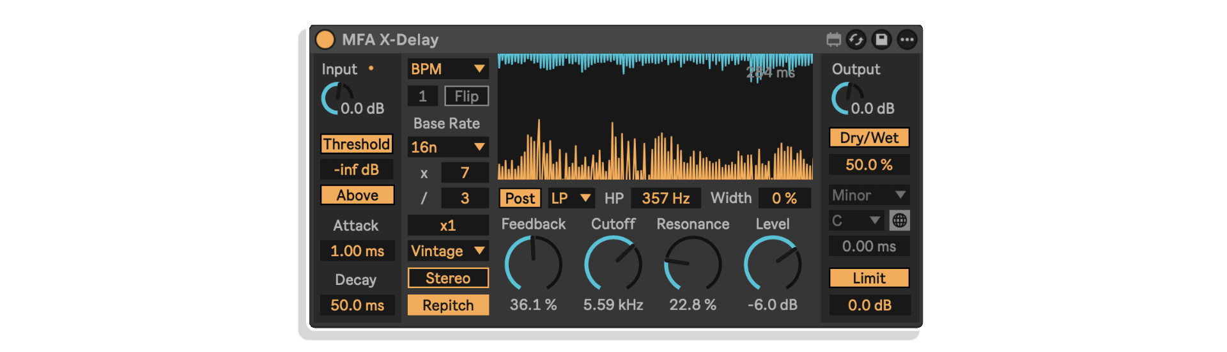The width and height of the screenshot is (1227, 352).
Task: Open the three-dots more options menu
Action: [x=907, y=40]
